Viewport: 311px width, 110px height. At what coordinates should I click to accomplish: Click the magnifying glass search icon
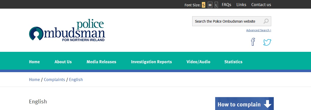pos(266,21)
